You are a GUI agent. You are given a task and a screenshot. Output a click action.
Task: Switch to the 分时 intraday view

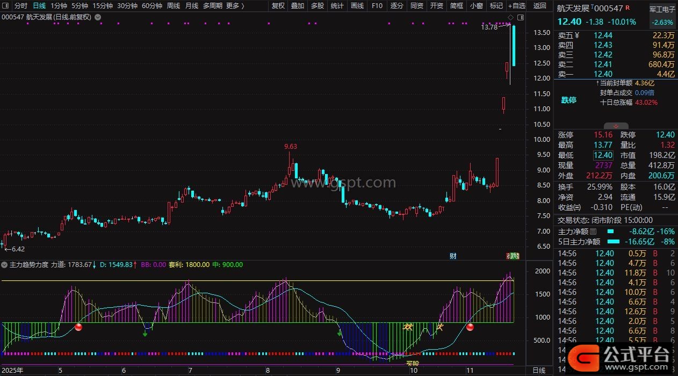point(21,6)
